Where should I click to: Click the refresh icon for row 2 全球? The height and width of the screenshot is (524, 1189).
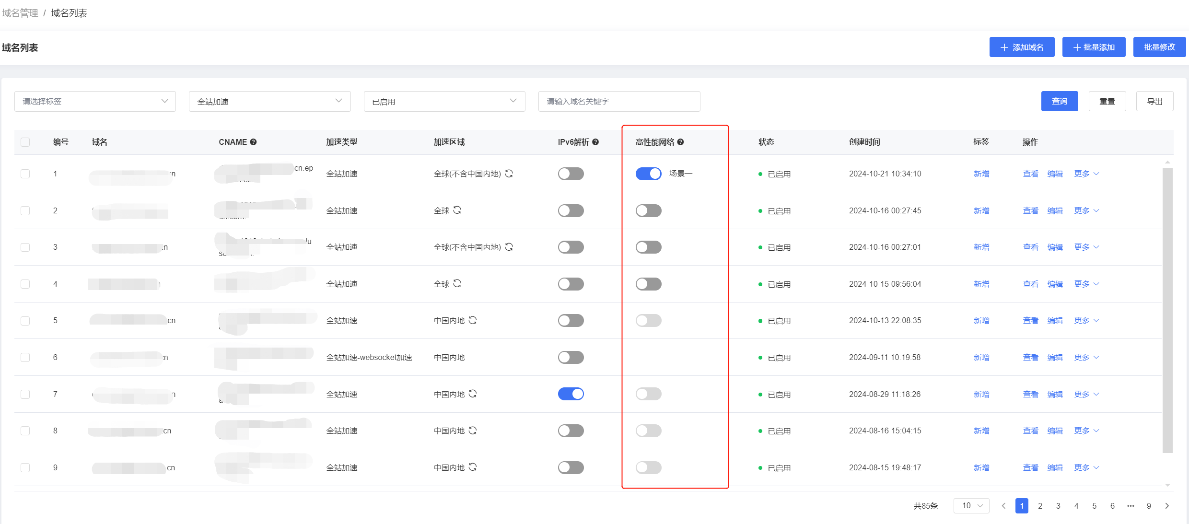(x=457, y=210)
